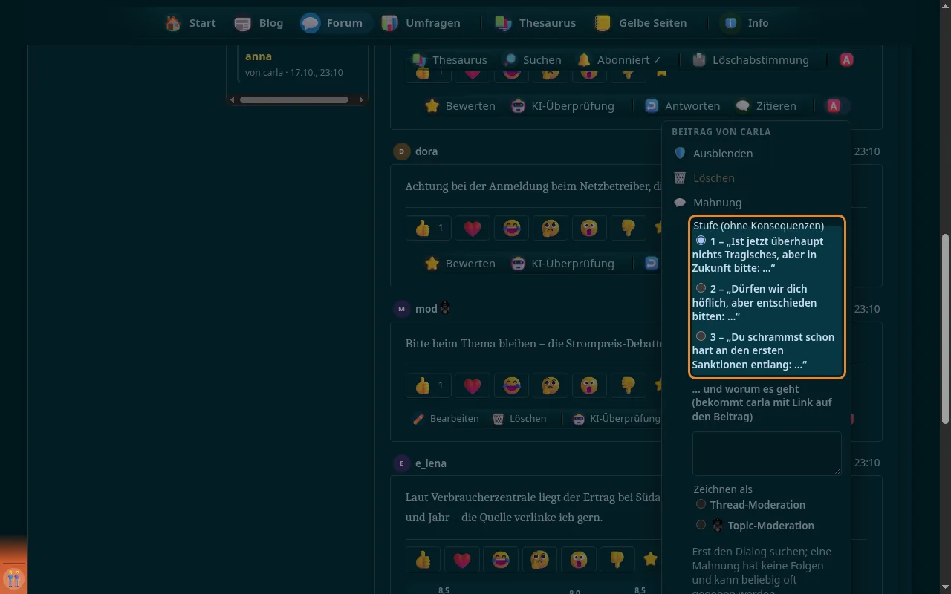The width and height of the screenshot is (951, 594).
Task: Click Bewerten on dora's post
Action: tap(460, 264)
